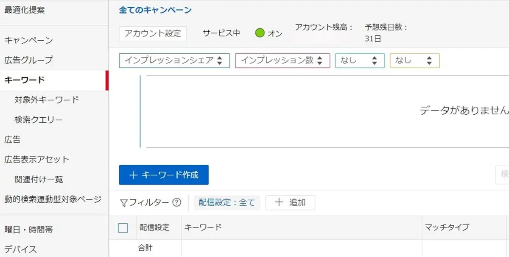Expand the first なし dropdown
Image resolution: width=509 pixels, height=257 pixels.
359,61
